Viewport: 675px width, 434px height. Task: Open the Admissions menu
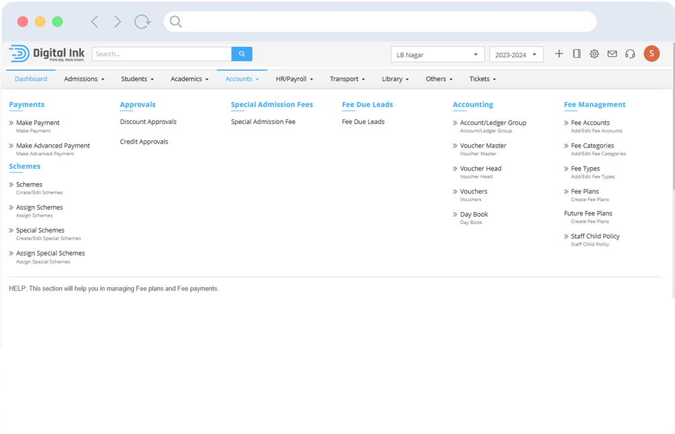(83, 78)
